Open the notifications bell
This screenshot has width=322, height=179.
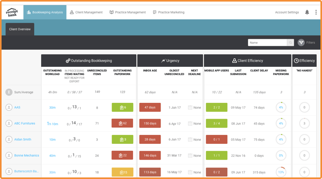click(x=307, y=12)
